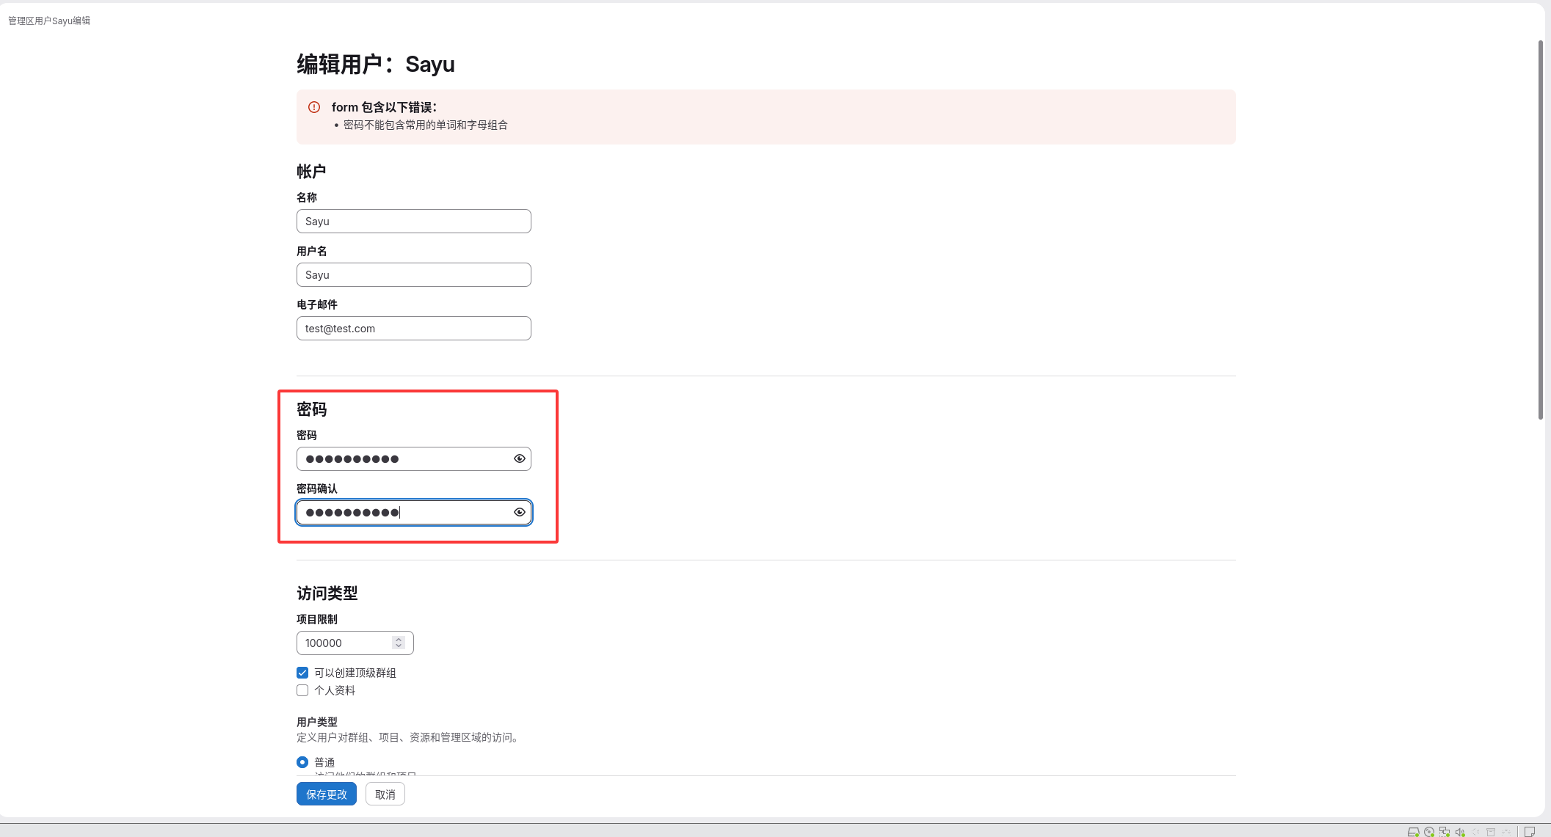Click the network adapter status icon
This screenshot has width=1551, height=837.
[x=1445, y=832]
